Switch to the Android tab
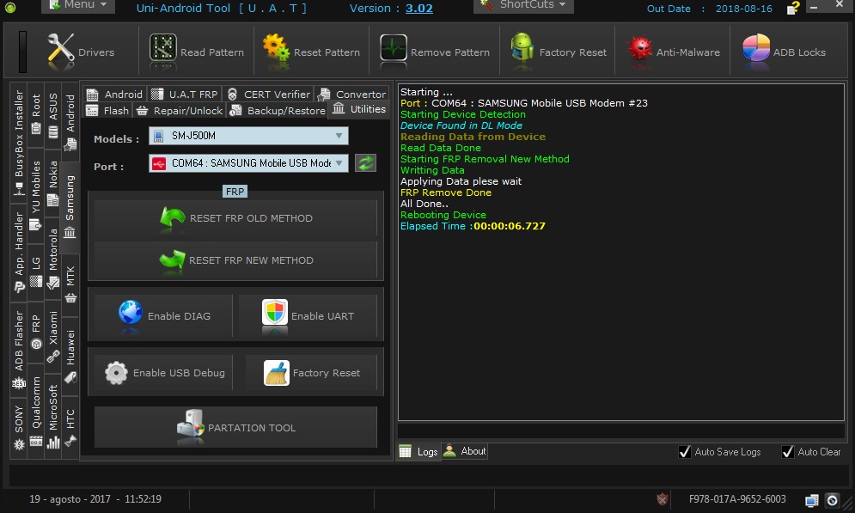Viewport: 855px width, 513px height. tap(115, 94)
